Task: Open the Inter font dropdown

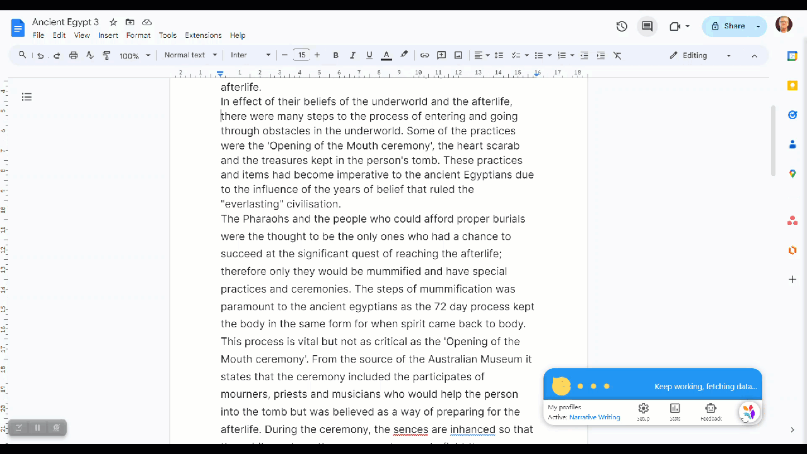Action: point(250,55)
